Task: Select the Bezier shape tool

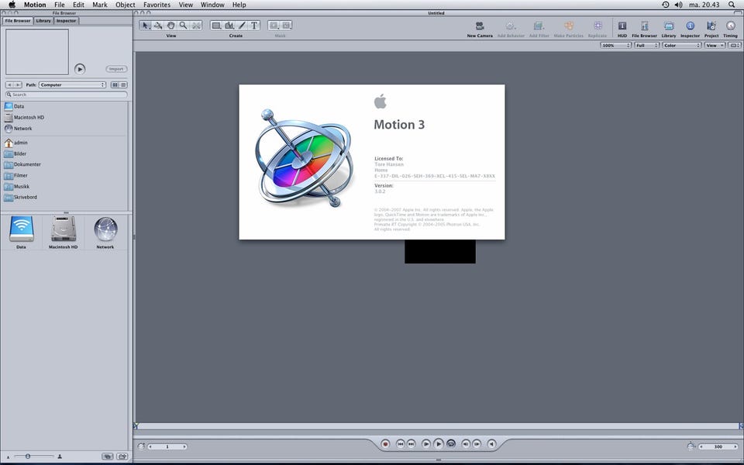Action: (x=229, y=26)
